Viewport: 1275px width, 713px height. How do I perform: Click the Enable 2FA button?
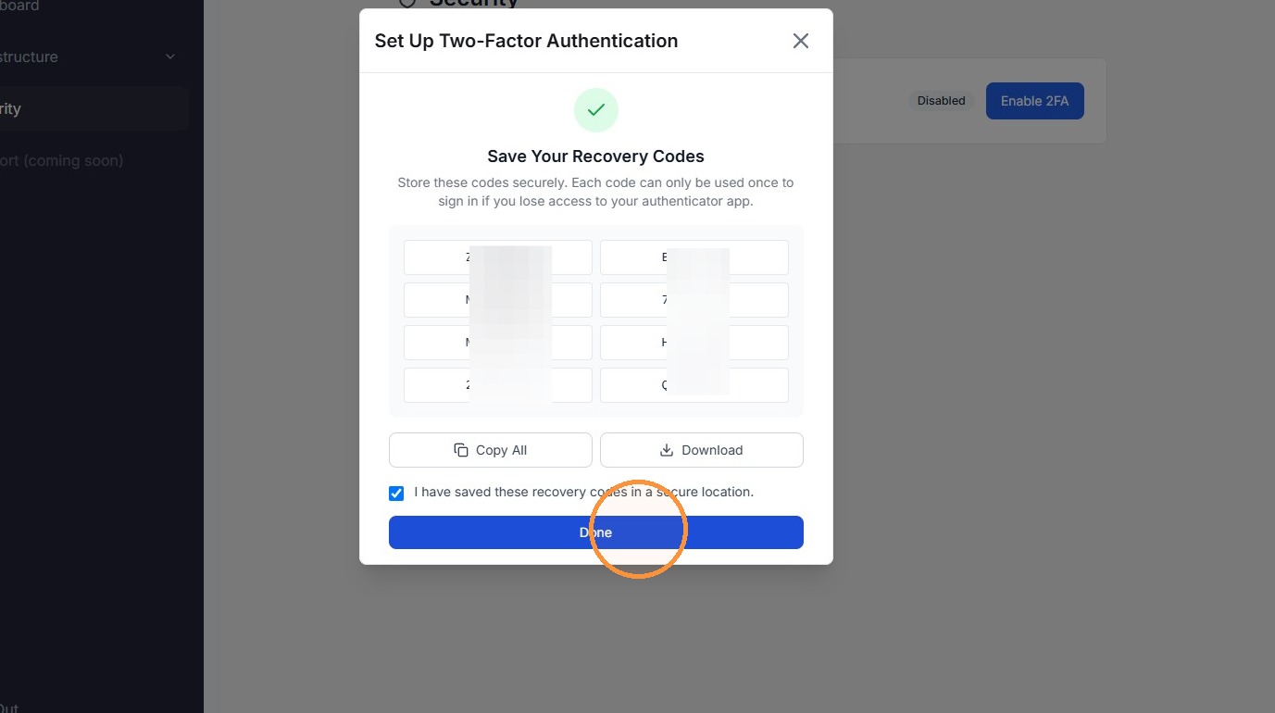1035,101
